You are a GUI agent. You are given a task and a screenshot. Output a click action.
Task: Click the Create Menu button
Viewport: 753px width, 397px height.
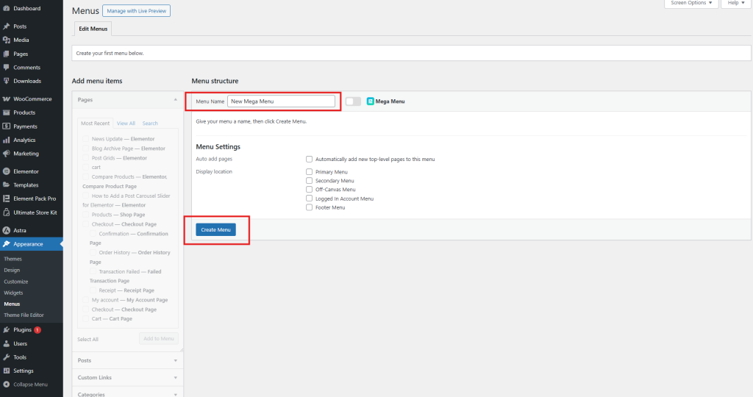pyautogui.click(x=215, y=229)
